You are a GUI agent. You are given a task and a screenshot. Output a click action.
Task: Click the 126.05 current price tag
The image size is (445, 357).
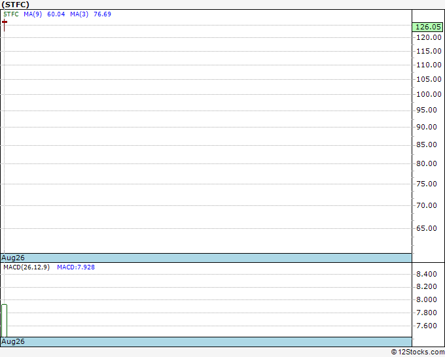(x=428, y=27)
